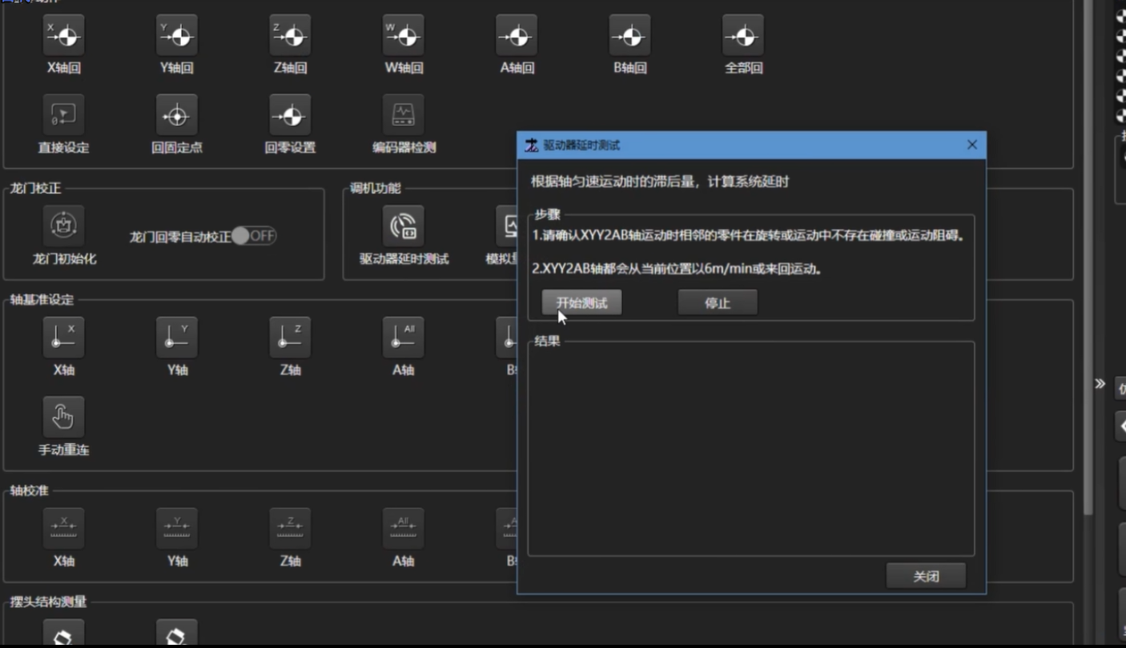Open 驱动器延时测试 driver delay test
The width and height of the screenshot is (1126, 648).
(404, 227)
